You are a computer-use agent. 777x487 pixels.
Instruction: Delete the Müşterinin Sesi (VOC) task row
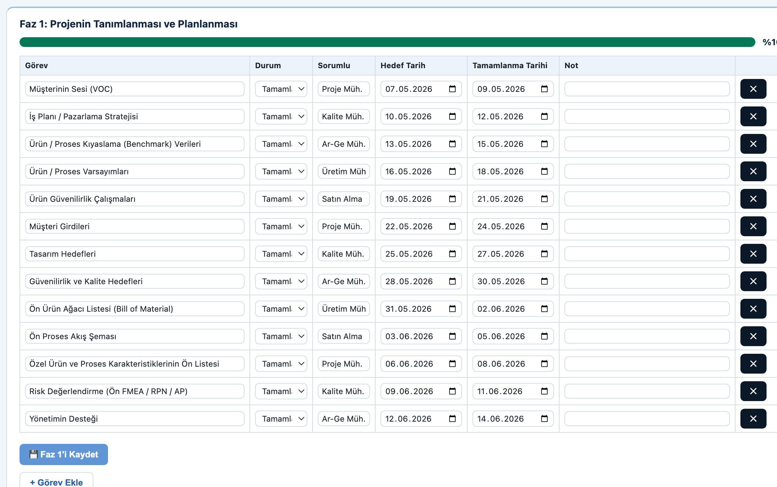(x=753, y=89)
